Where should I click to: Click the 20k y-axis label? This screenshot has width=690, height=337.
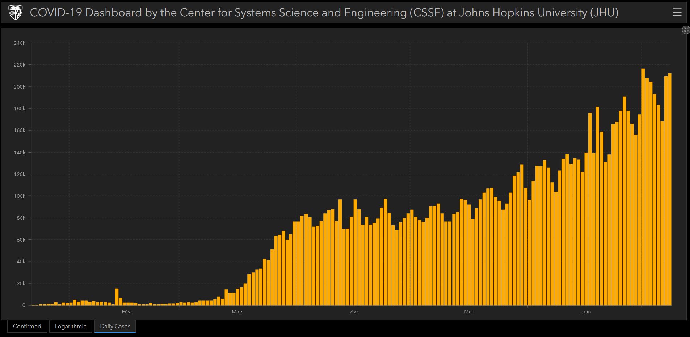[x=21, y=283]
